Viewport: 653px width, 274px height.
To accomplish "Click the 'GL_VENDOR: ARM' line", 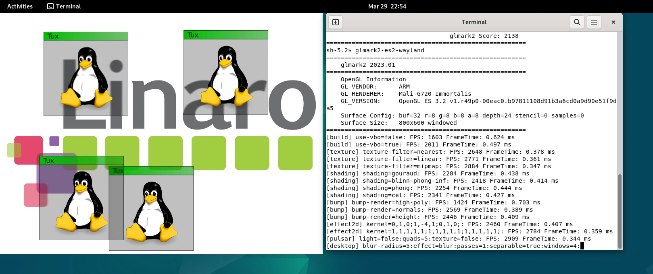I will pos(375,87).
